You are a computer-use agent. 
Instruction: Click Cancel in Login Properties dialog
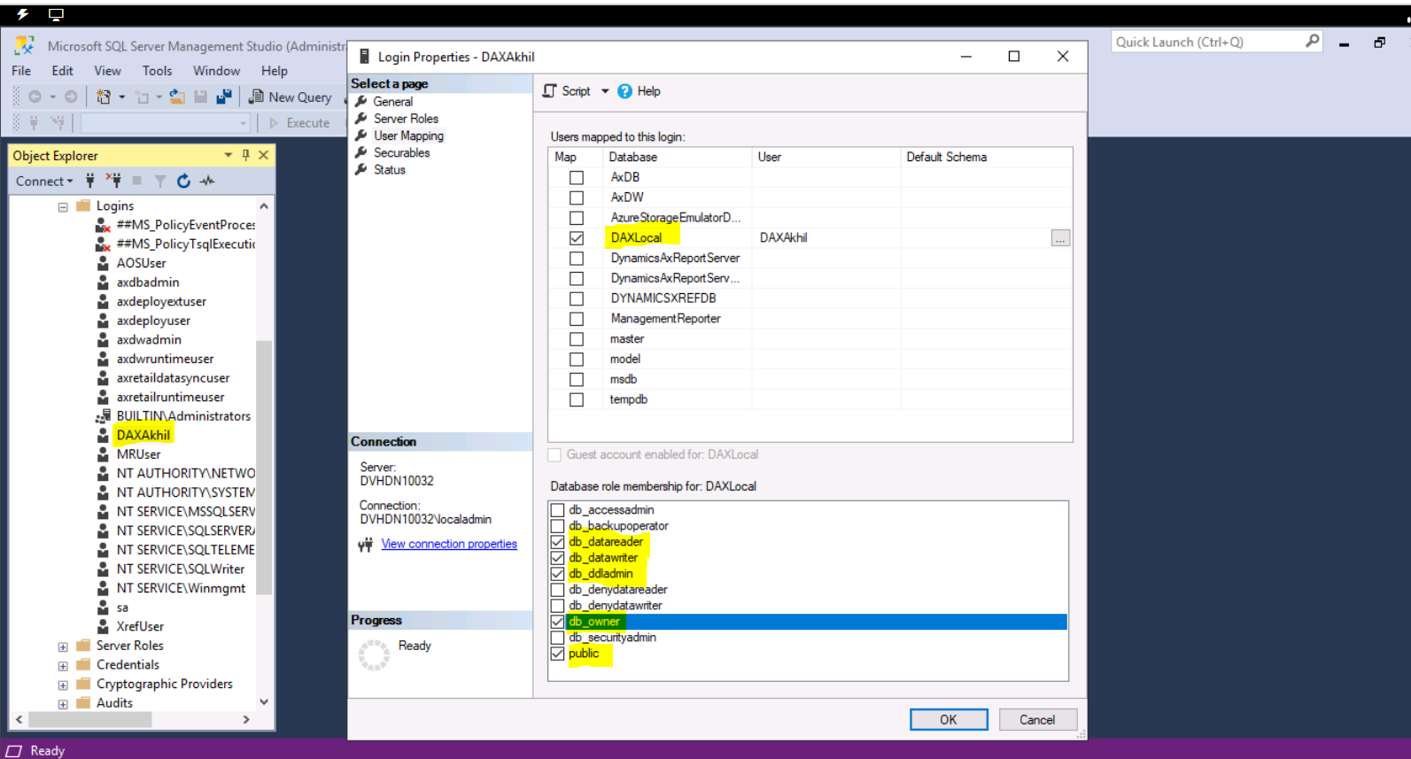point(1037,719)
